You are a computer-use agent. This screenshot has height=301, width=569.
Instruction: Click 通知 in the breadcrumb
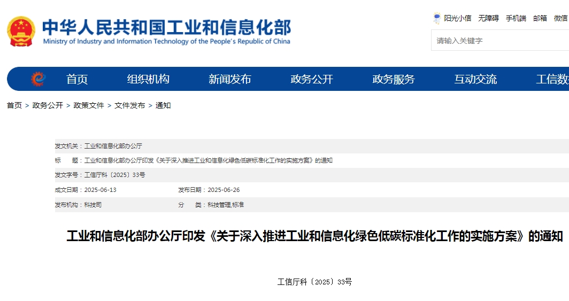pyautogui.click(x=163, y=105)
